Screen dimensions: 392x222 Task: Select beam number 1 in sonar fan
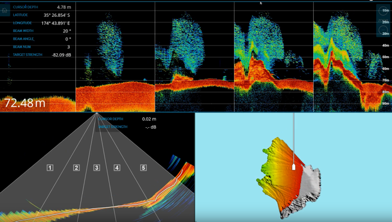click(50, 168)
